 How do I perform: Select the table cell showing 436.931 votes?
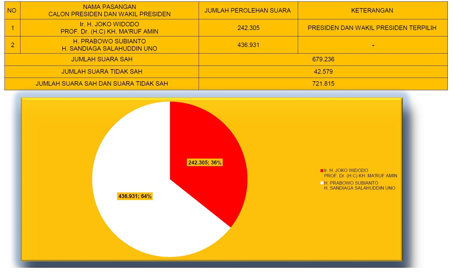click(248, 45)
